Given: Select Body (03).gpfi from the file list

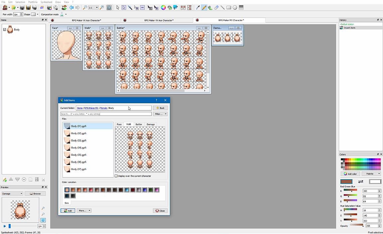Looking at the screenshot, I should 79,140.
